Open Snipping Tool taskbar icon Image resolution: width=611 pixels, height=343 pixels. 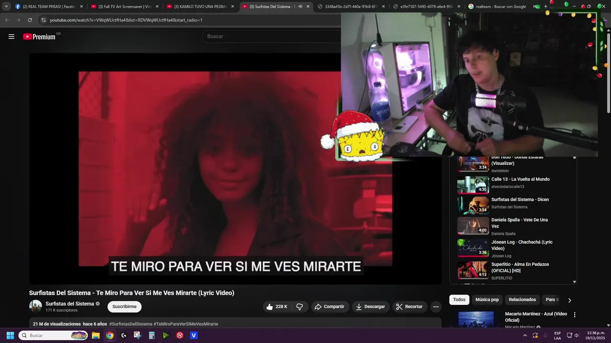pos(137,335)
